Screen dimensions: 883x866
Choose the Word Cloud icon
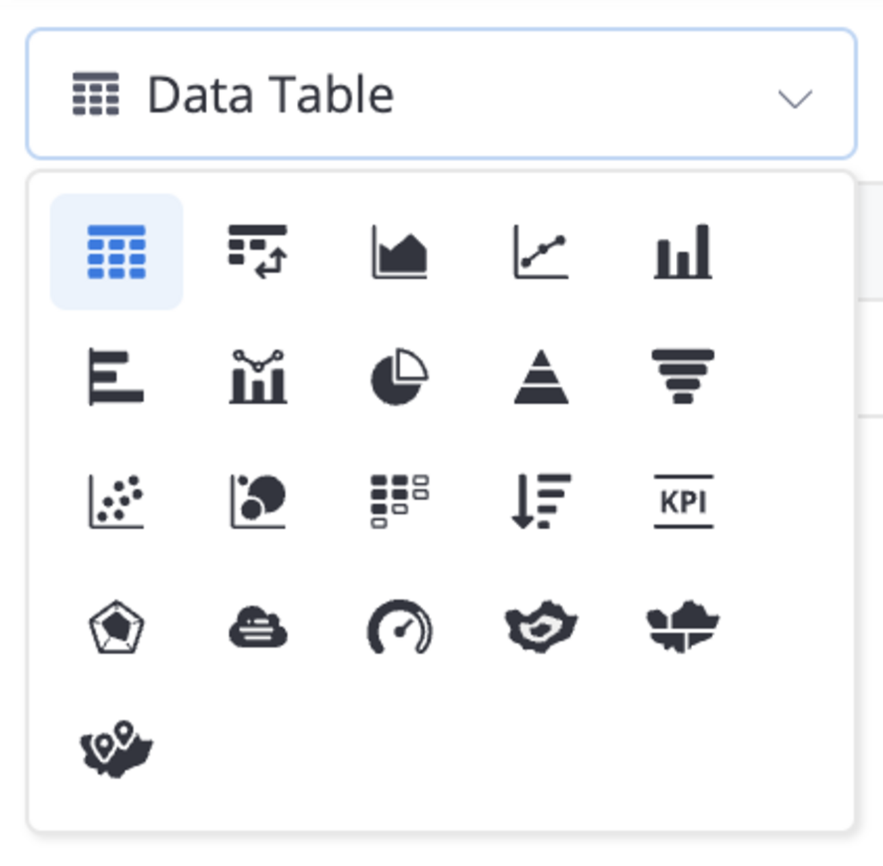click(257, 627)
